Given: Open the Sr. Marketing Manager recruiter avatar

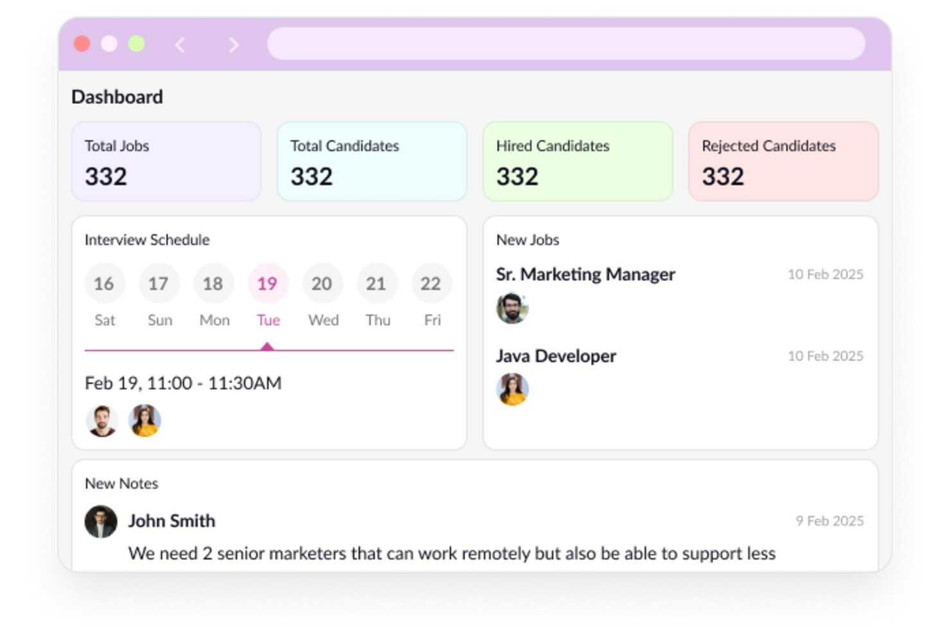Looking at the screenshot, I should click(x=512, y=307).
